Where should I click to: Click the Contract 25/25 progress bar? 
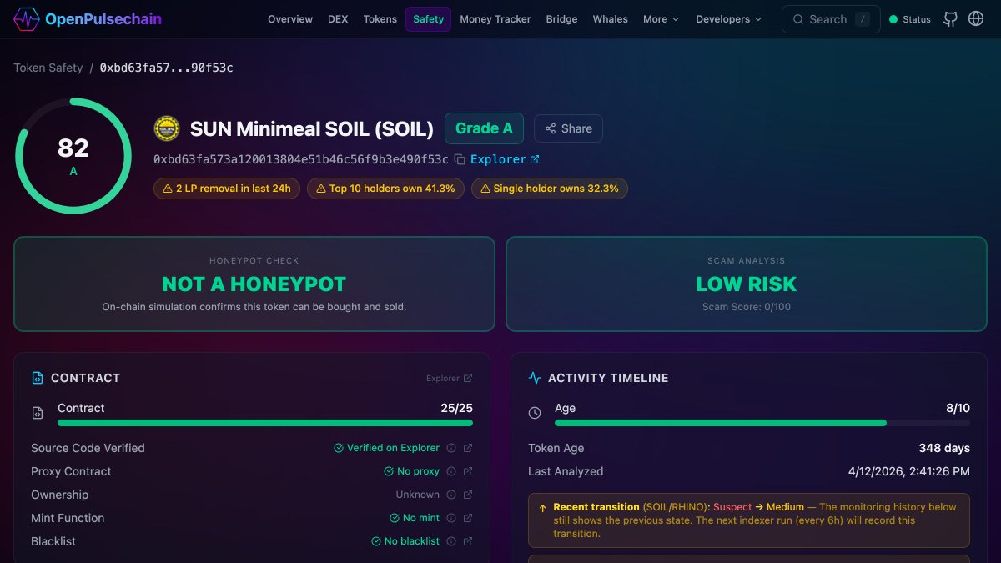pyautogui.click(x=265, y=423)
